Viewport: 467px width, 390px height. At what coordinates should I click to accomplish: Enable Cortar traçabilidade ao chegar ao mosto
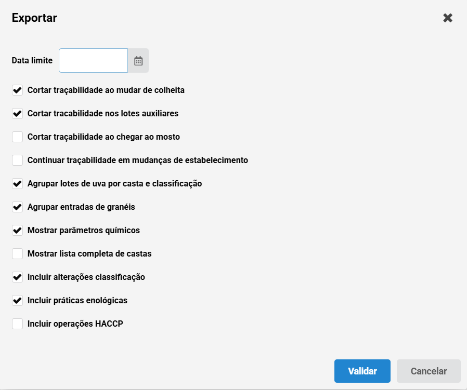pyautogui.click(x=17, y=137)
